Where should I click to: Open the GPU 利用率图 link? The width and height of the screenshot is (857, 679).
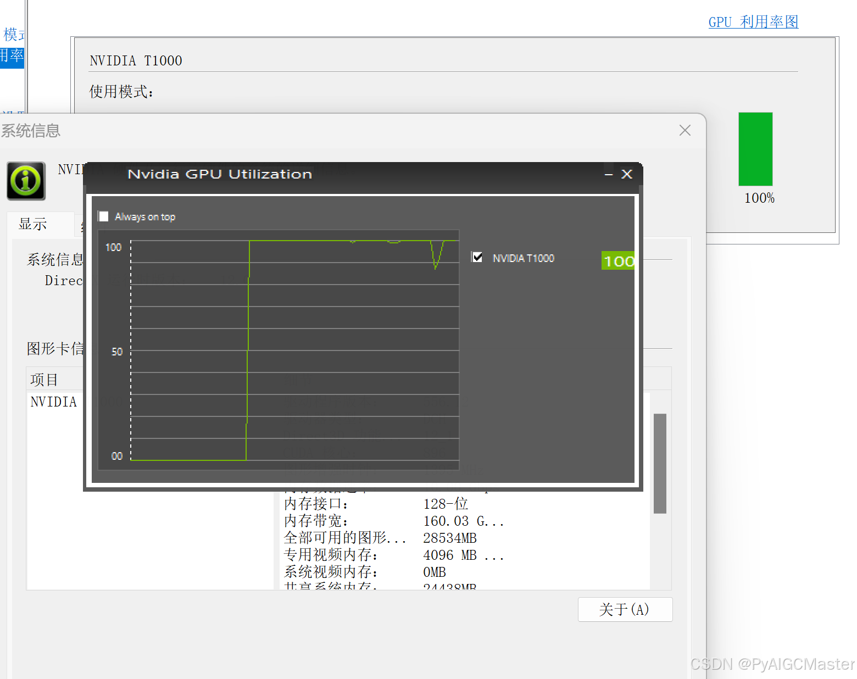click(753, 22)
